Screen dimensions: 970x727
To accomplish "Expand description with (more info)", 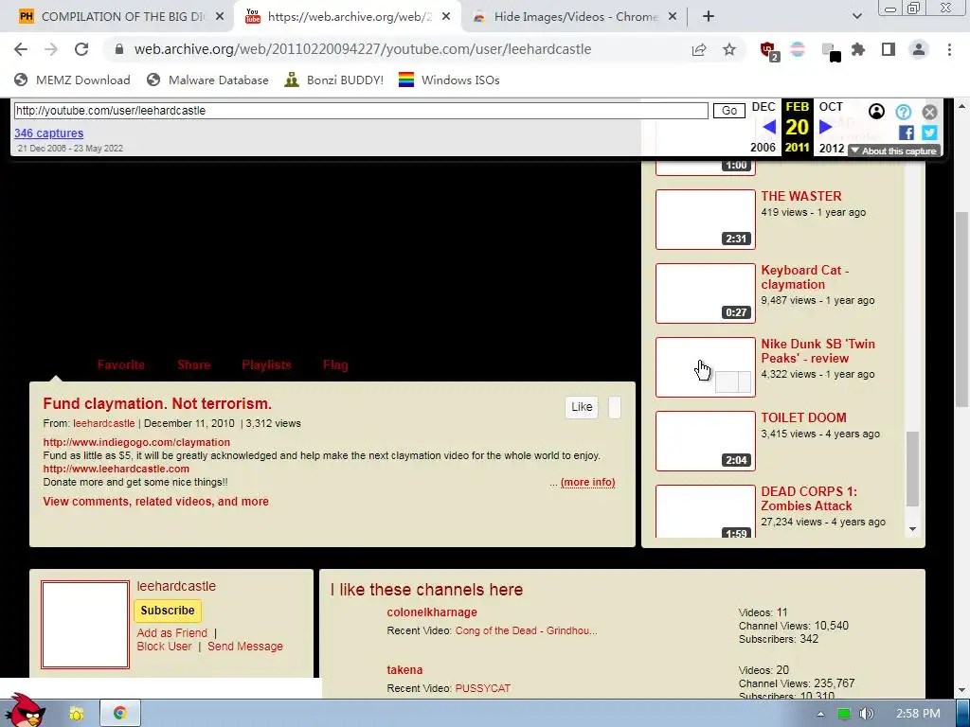I will coord(587,482).
